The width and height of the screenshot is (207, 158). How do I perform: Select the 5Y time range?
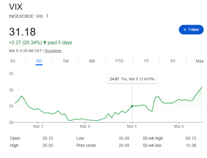click(x=173, y=61)
